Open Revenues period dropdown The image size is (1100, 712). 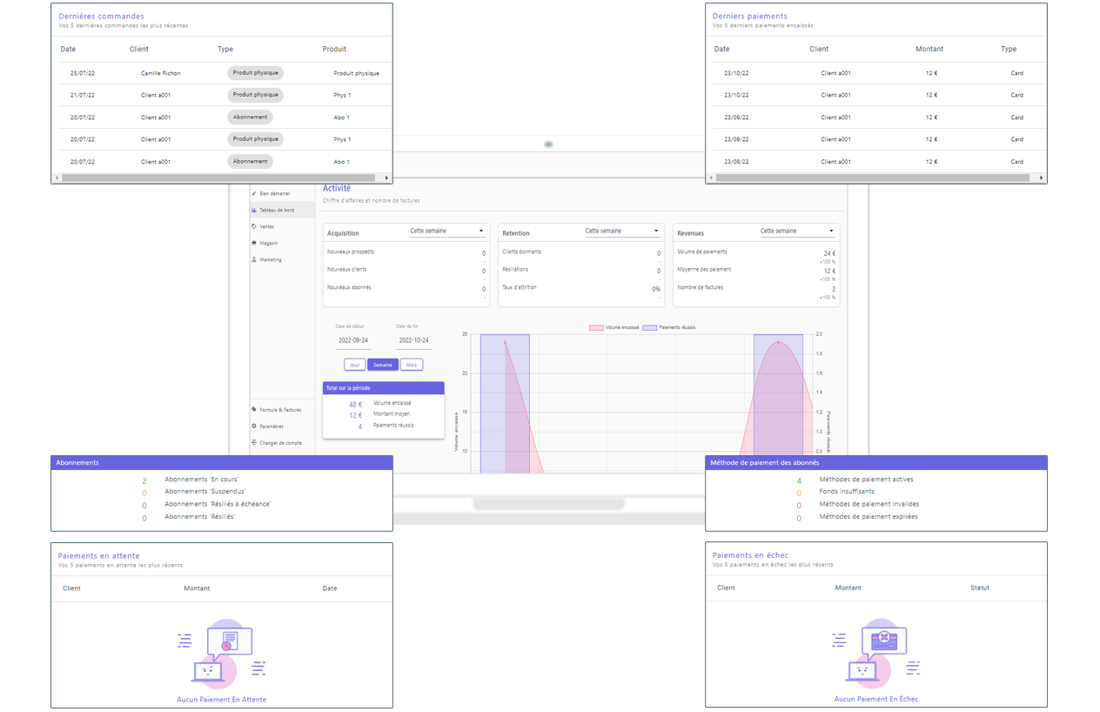click(797, 232)
